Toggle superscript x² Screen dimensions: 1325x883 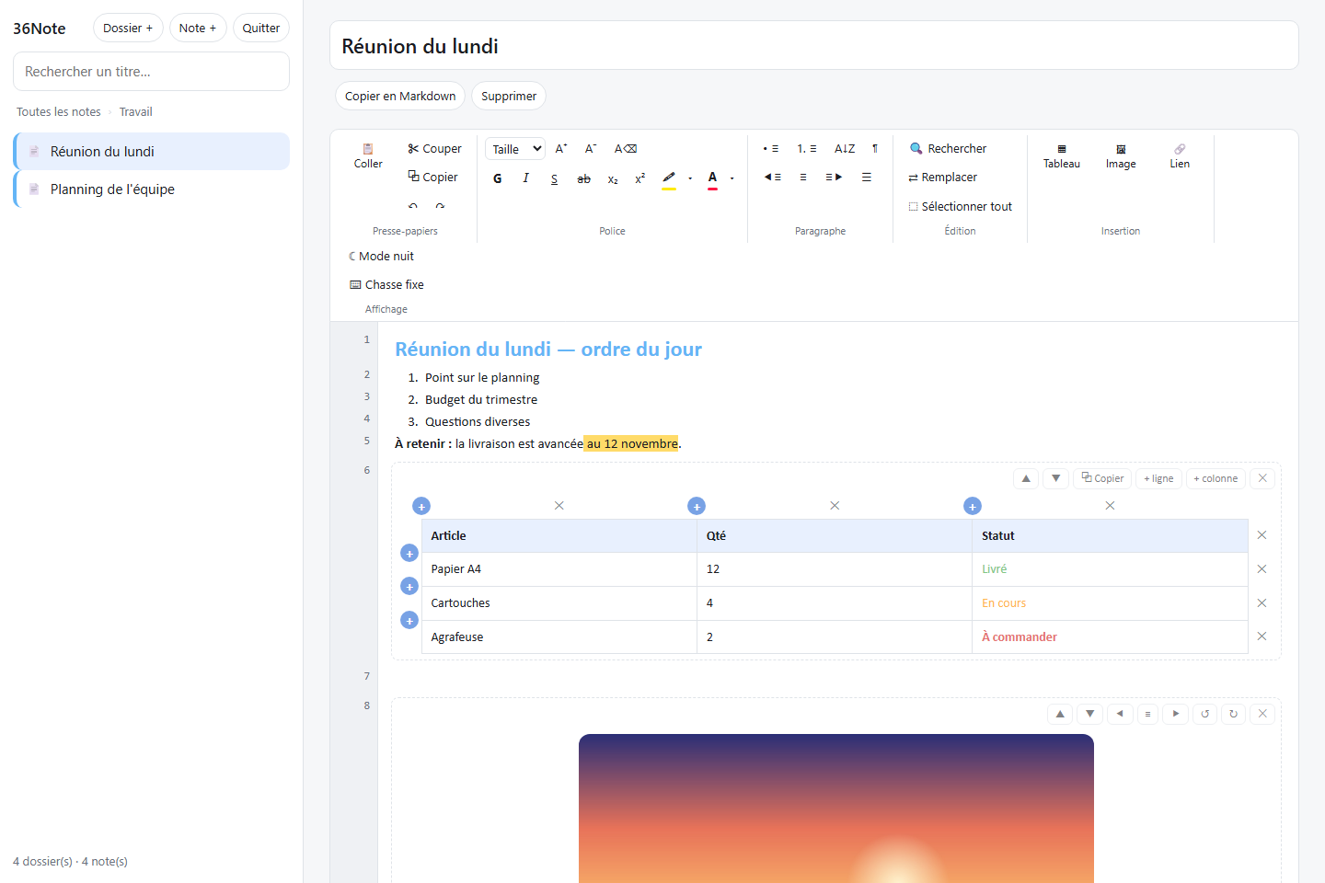(x=640, y=178)
